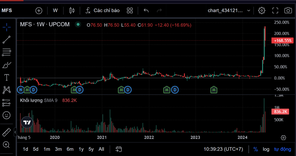The height and width of the screenshot is (156, 296).
Task: Click the zoom in tool
Action: point(6,145)
